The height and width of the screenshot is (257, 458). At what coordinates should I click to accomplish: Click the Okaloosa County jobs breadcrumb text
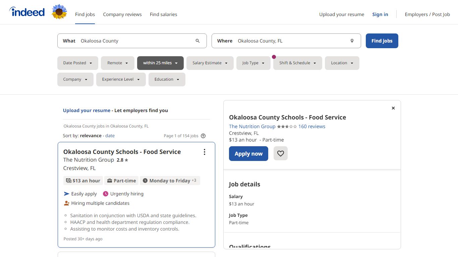106,126
